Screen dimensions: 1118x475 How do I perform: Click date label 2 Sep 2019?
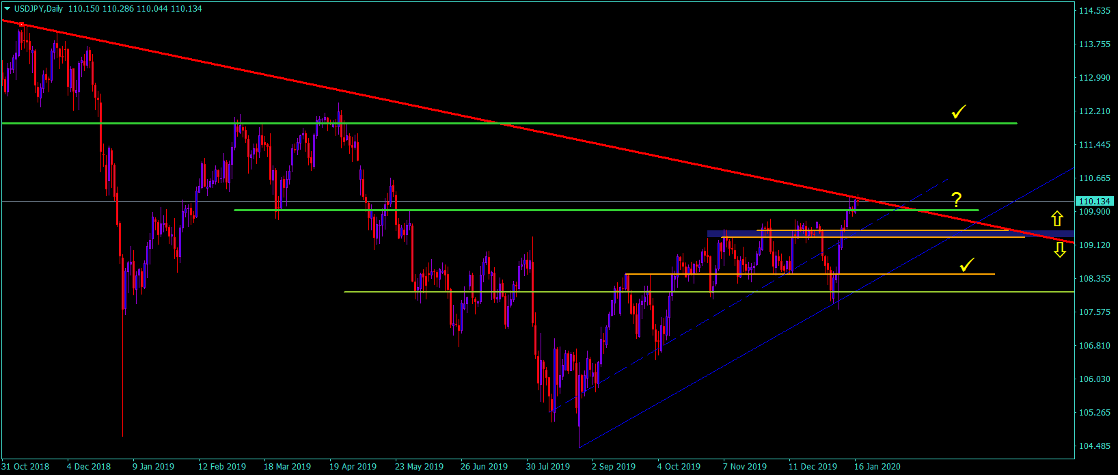[614, 467]
